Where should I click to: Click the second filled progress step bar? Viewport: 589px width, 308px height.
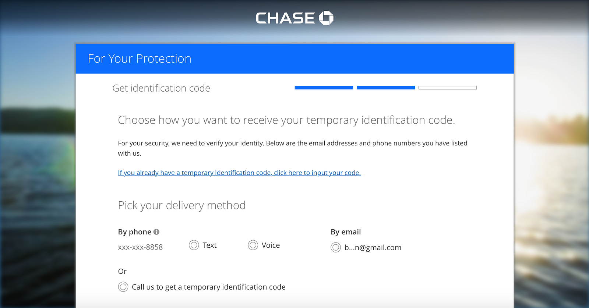click(386, 88)
